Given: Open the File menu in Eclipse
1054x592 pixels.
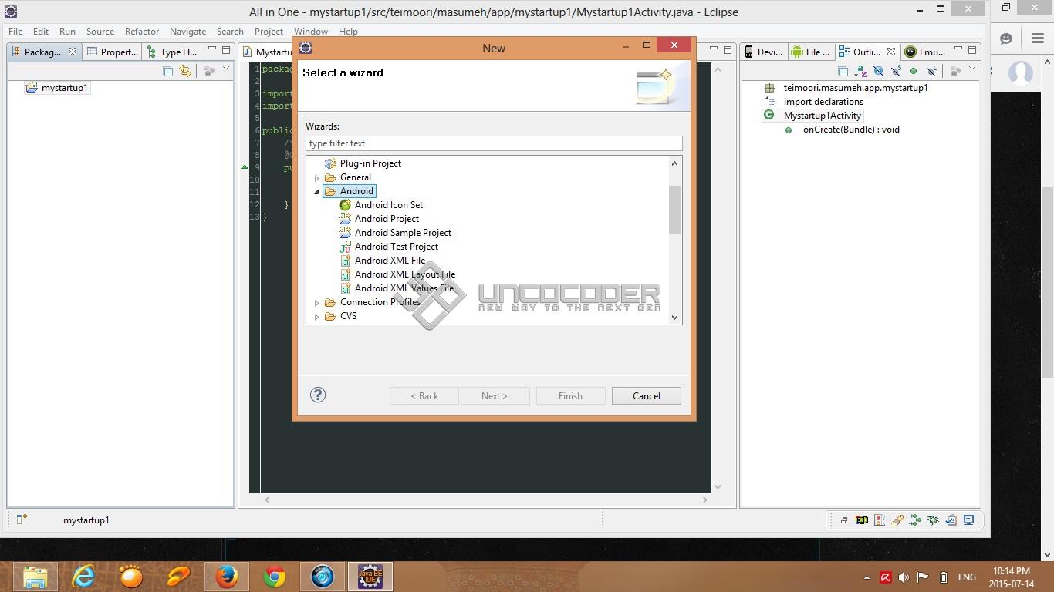Looking at the screenshot, I should pos(15,32).
